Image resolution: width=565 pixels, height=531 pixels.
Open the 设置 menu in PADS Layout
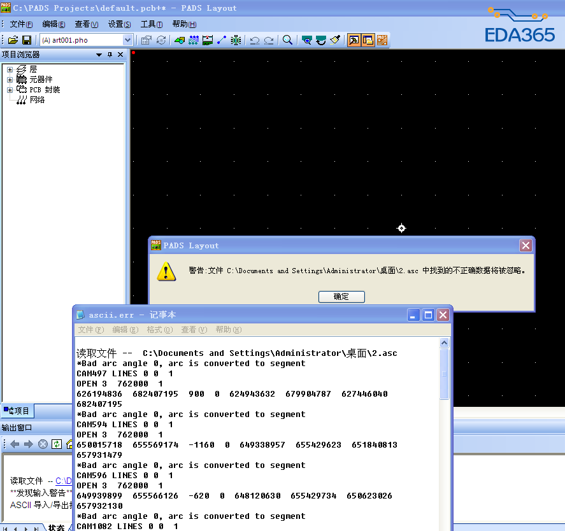point(119,24)
